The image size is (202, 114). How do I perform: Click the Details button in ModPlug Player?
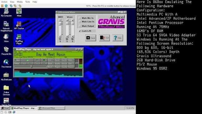51,63
